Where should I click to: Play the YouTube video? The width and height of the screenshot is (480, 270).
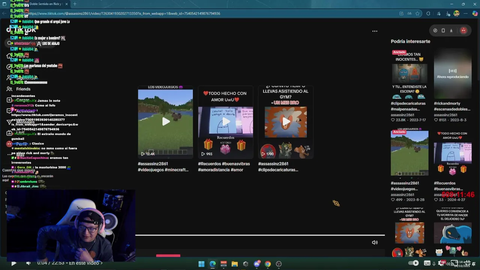[14, 263]
